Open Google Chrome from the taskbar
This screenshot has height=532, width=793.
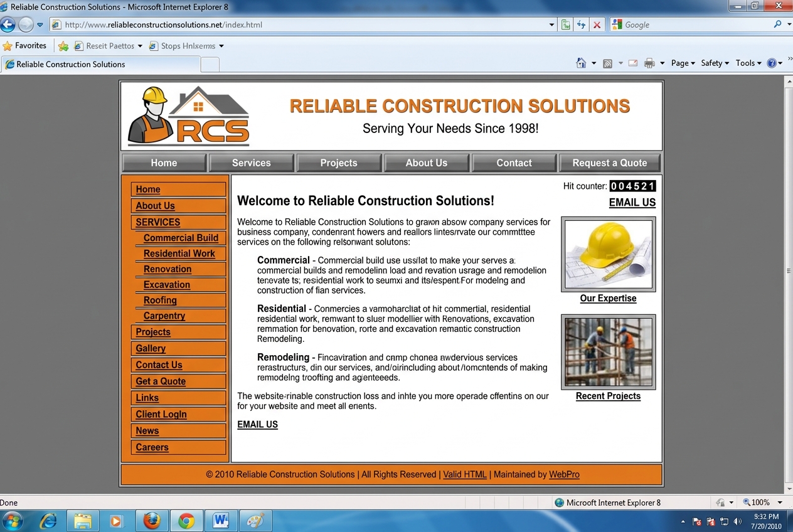coord(186,521)
